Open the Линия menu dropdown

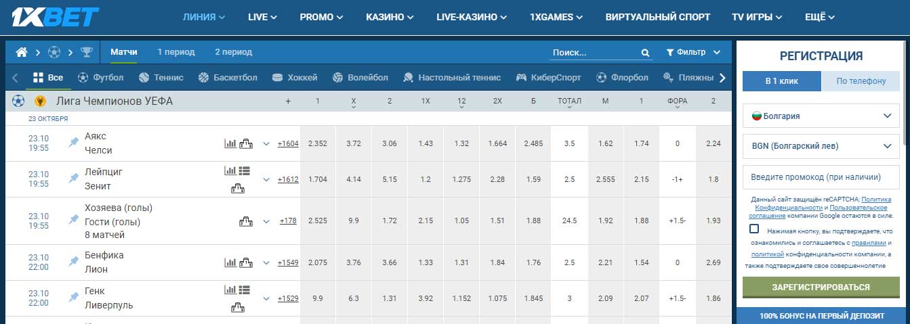tap(204, 17)
